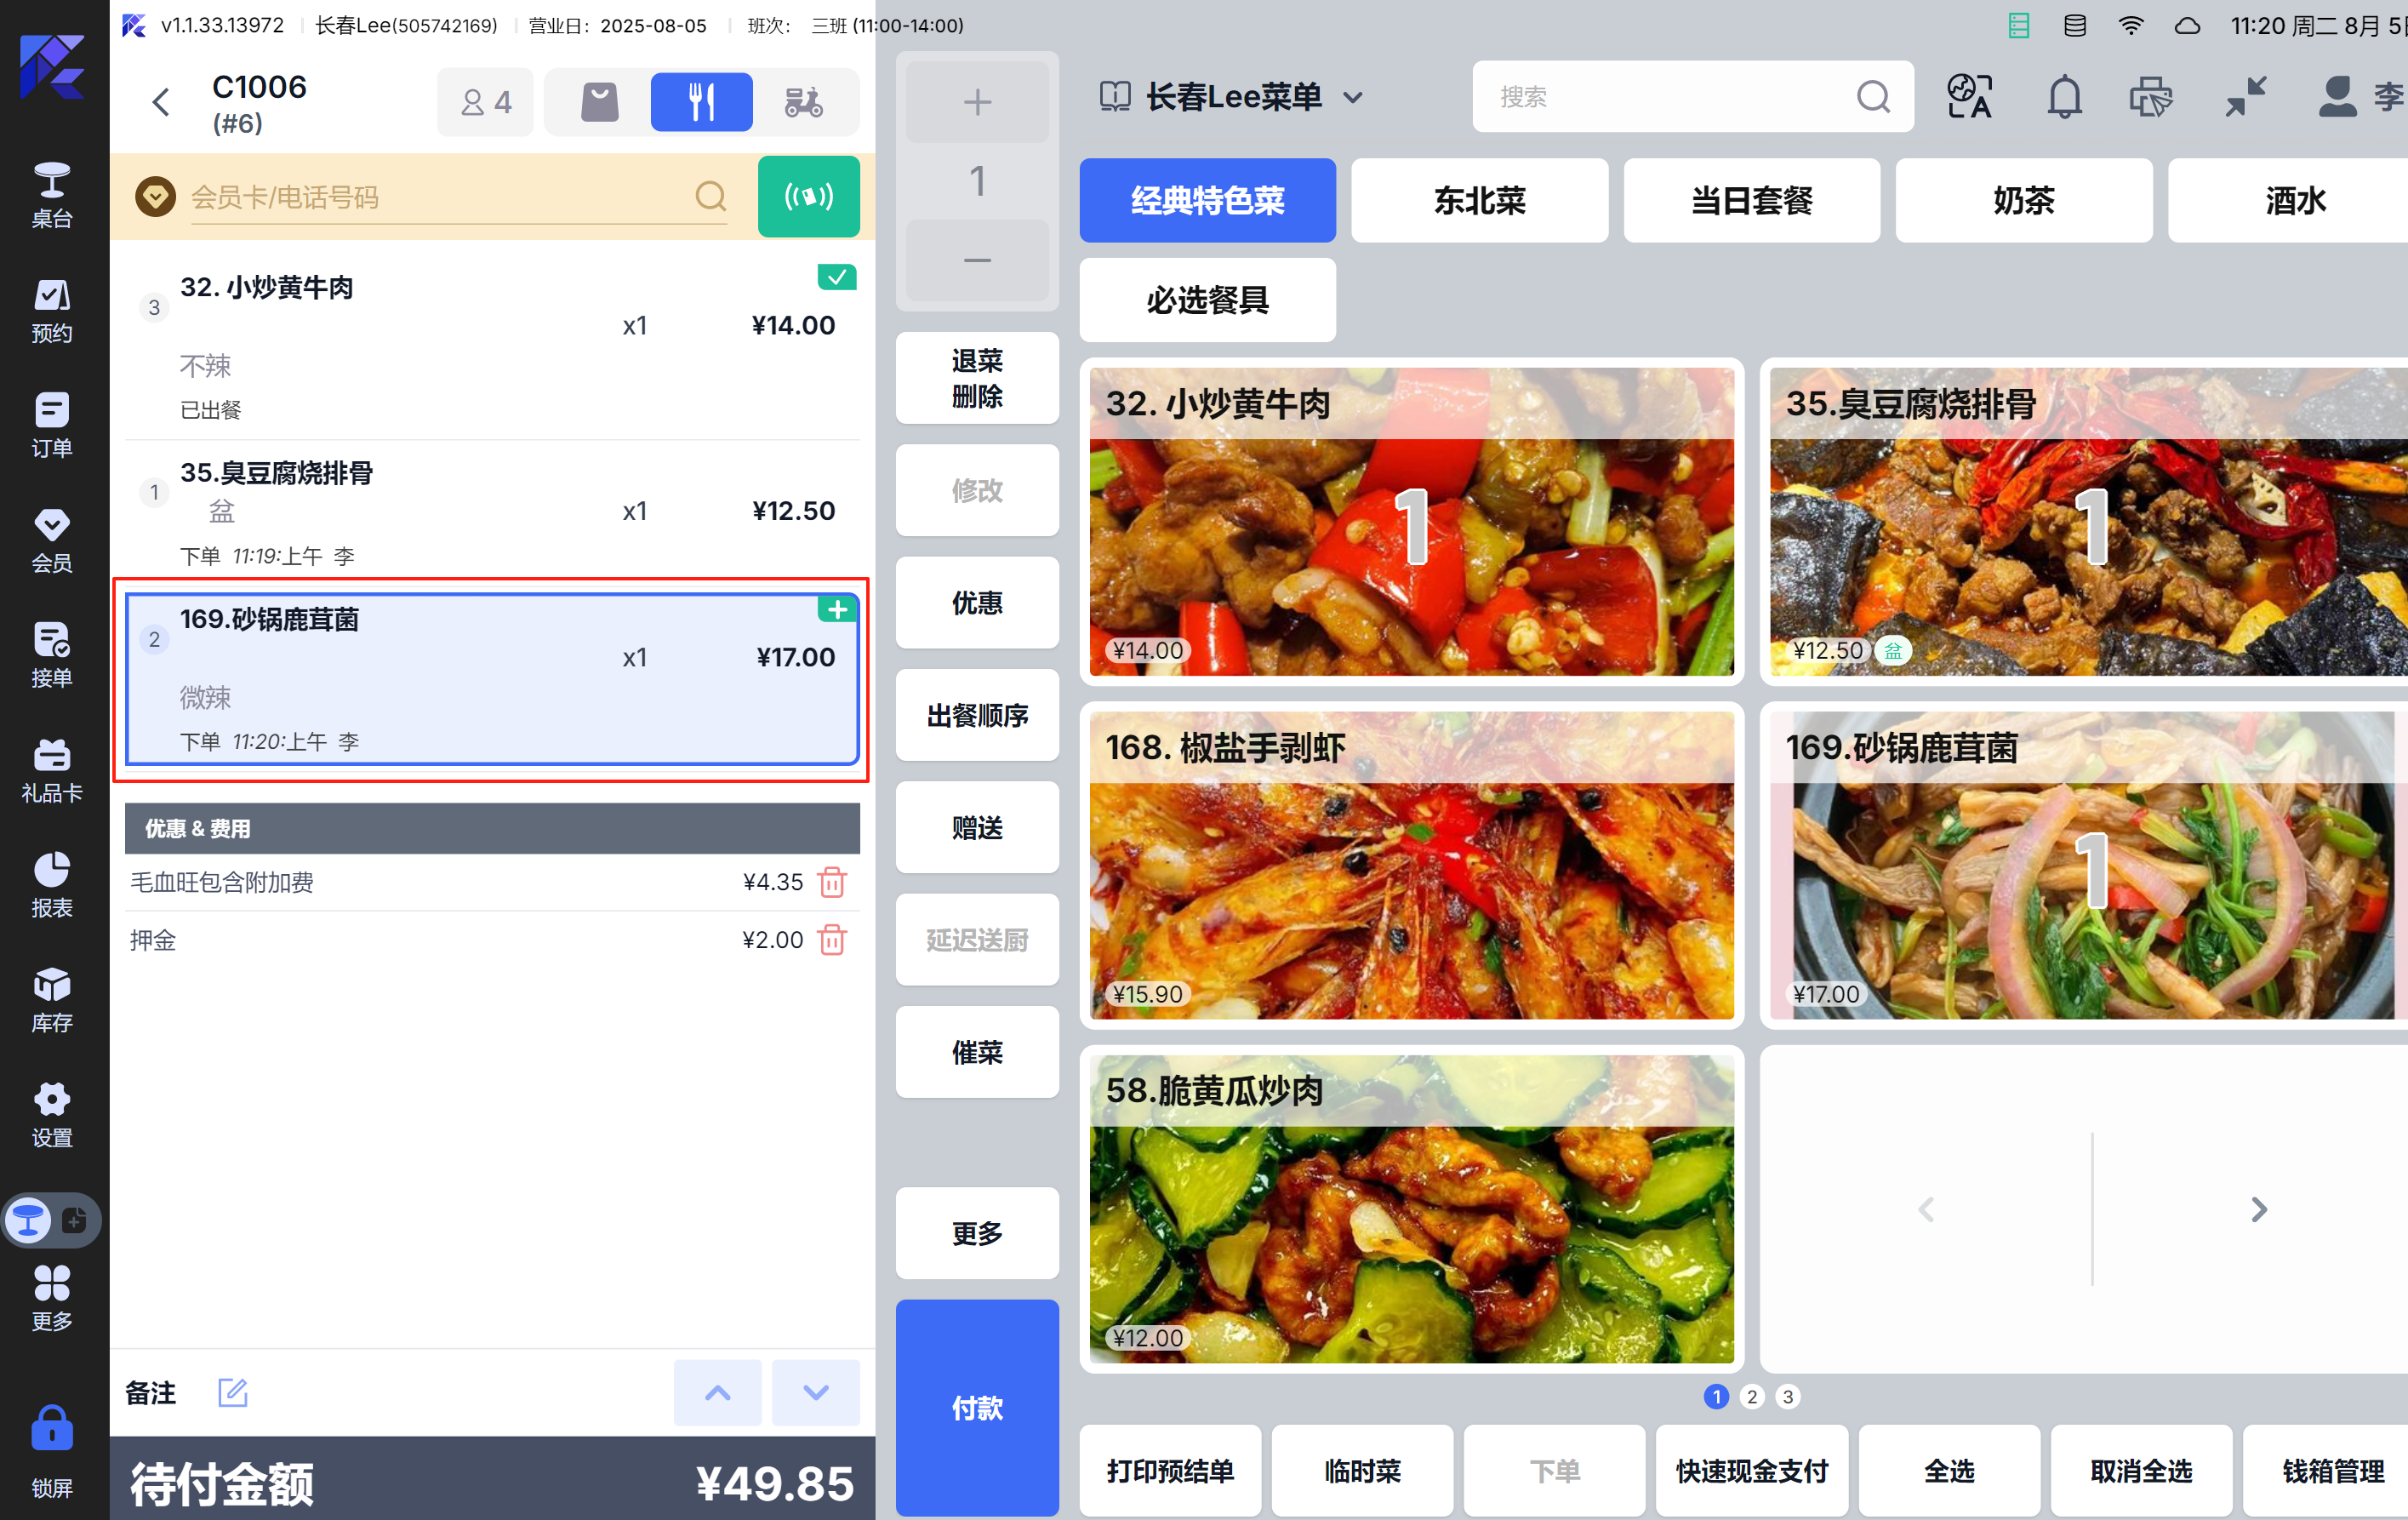This screenshot has width=2408, height=1520.
Task: Click the 会员卡/电话号码 input field
Action: pyautogui.click(x=440, y=197)
